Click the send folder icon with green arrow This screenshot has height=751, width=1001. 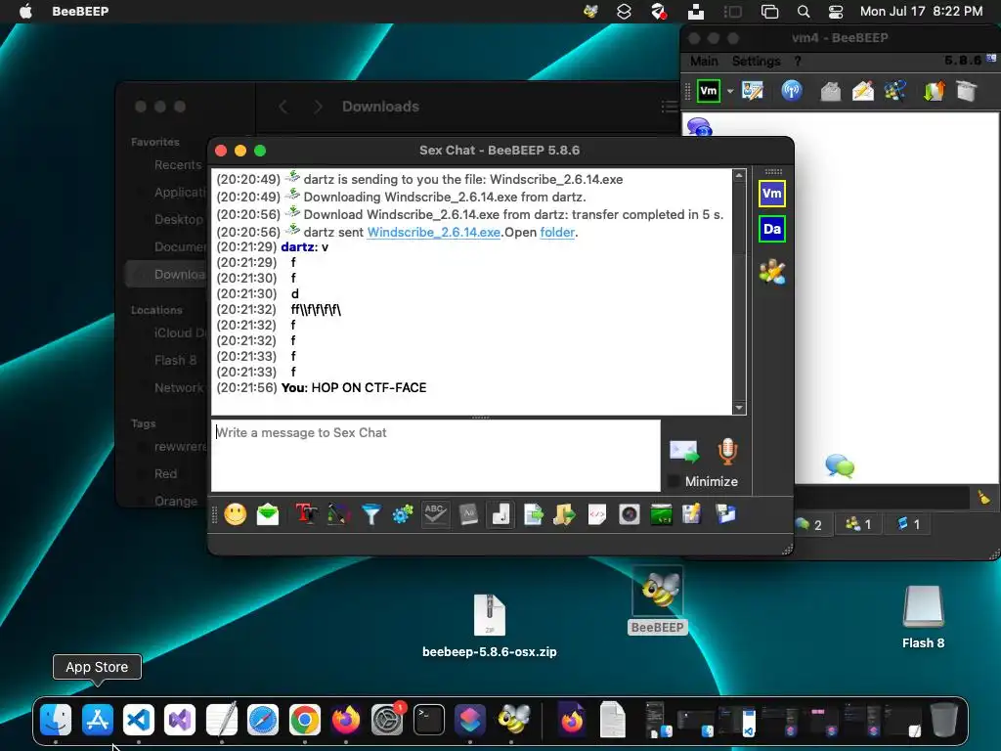pos(564,514)
